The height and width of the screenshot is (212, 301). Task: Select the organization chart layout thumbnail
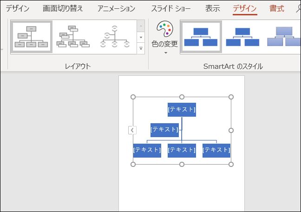(x=31, y=37)
